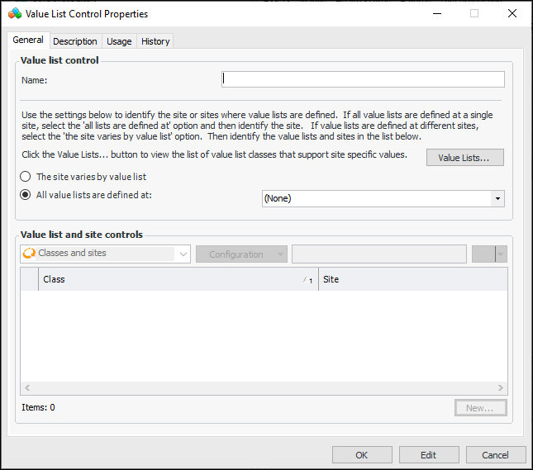
Task: Select 'All value lists are defined at' option
Action: (26, 195)
